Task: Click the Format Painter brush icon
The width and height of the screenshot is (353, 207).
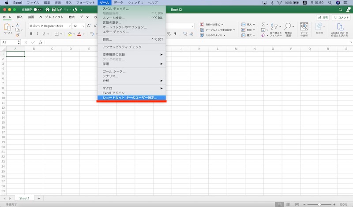Action: (x=17, y=35)
